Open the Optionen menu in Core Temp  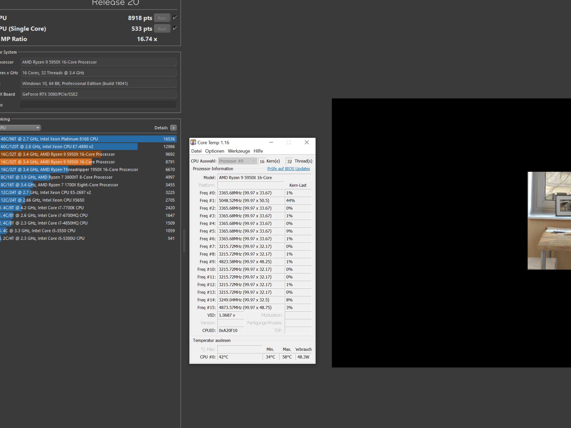pos(215,151)
